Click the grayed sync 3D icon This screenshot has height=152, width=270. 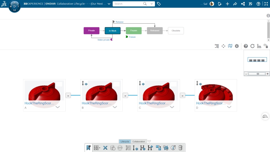[x=120, y=148]
